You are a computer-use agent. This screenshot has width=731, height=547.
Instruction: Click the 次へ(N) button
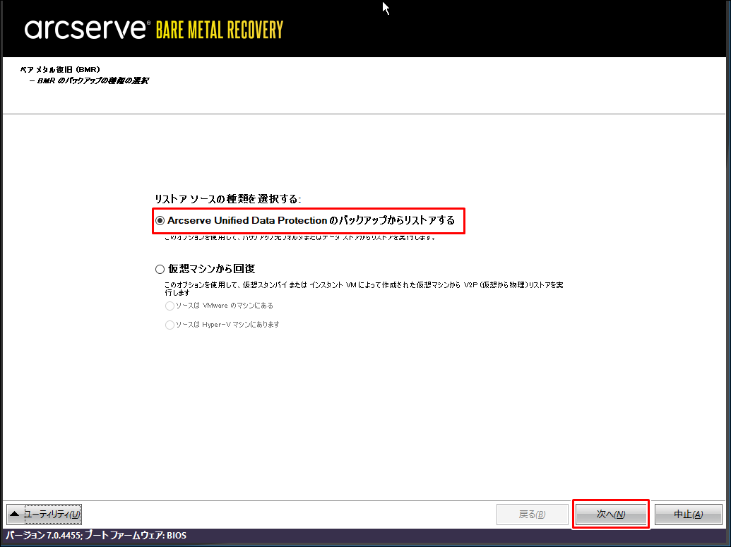point(611,514)
